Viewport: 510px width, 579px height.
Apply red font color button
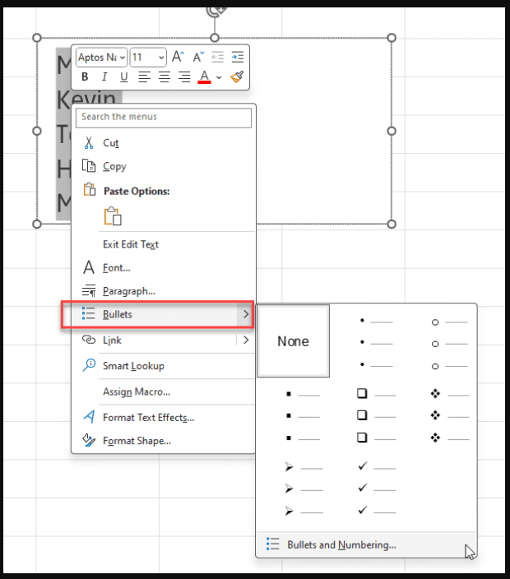(204, 76)
